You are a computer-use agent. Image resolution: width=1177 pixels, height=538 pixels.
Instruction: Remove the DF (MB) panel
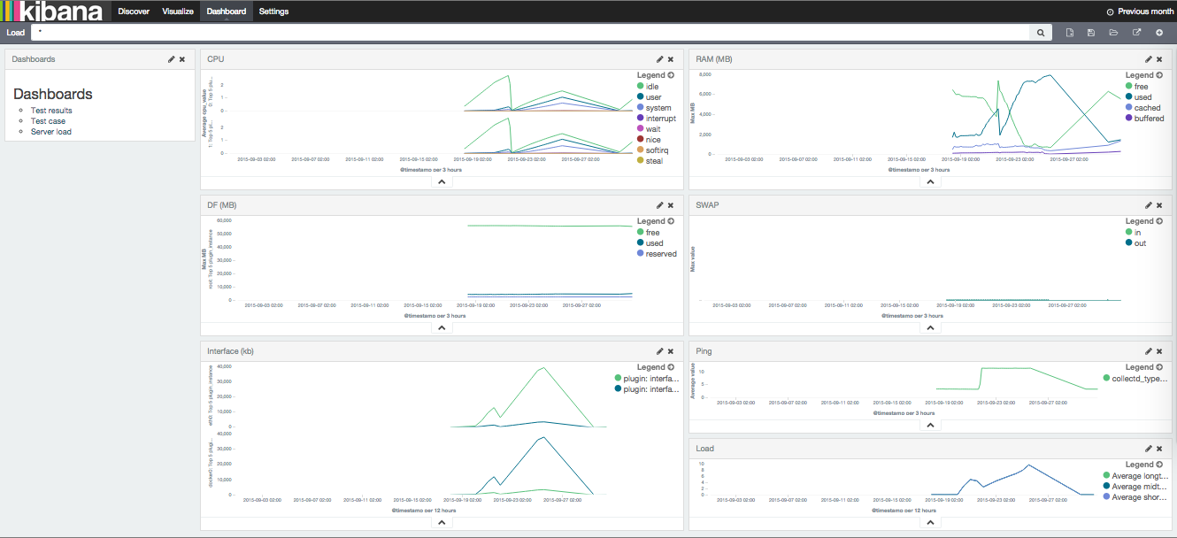click(671, 205)
